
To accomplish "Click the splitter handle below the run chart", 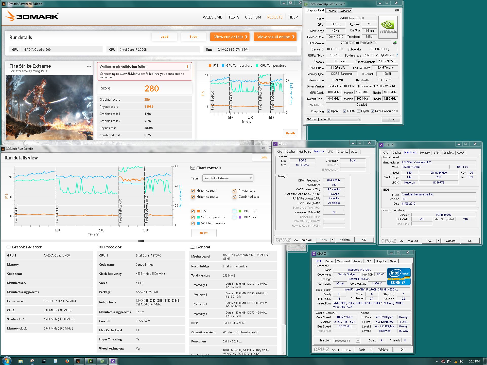I will 141,241.
